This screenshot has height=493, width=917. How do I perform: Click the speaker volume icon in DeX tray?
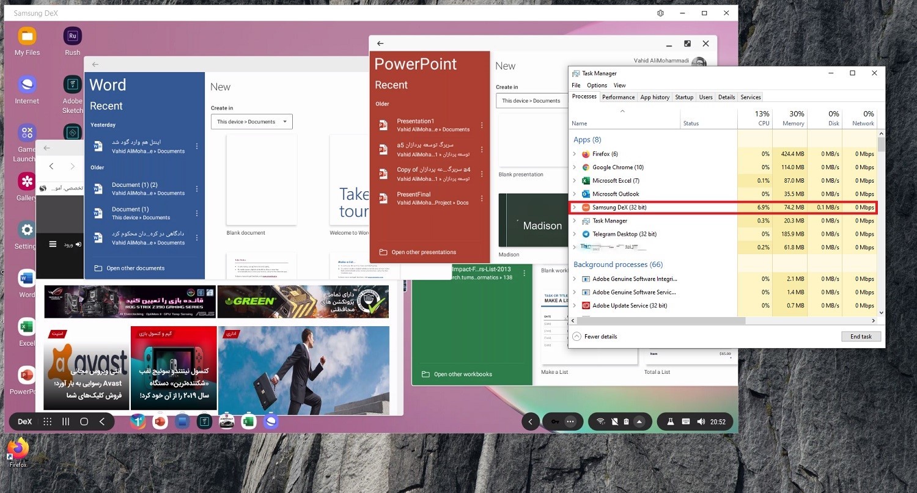(x=701, y=422)
